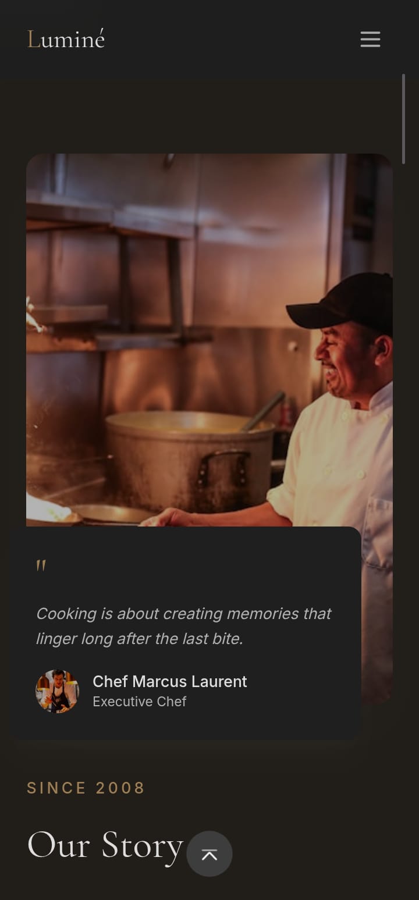Click the gold quotation mark icon

[x=41, y=565]
